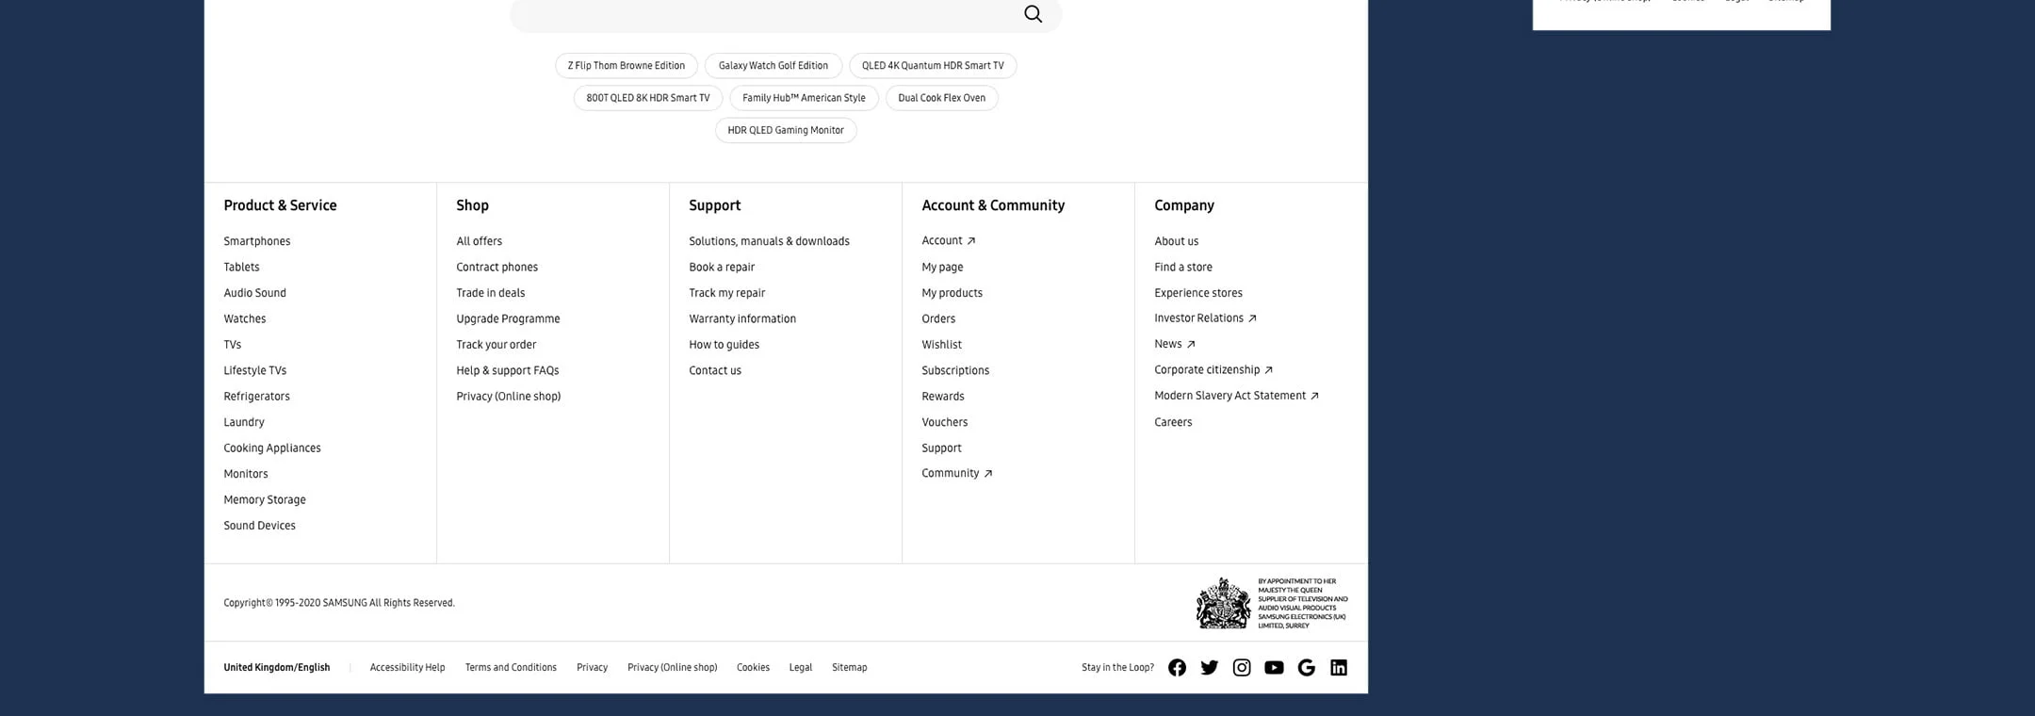Open Vouchers link

click(944, 423)
